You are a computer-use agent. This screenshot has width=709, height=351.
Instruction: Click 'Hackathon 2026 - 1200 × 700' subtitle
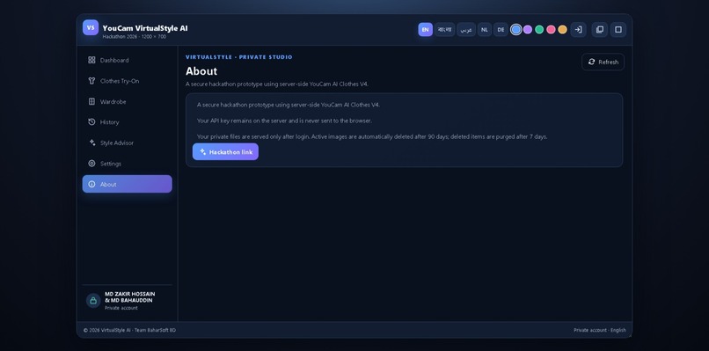tap(135, 37)
